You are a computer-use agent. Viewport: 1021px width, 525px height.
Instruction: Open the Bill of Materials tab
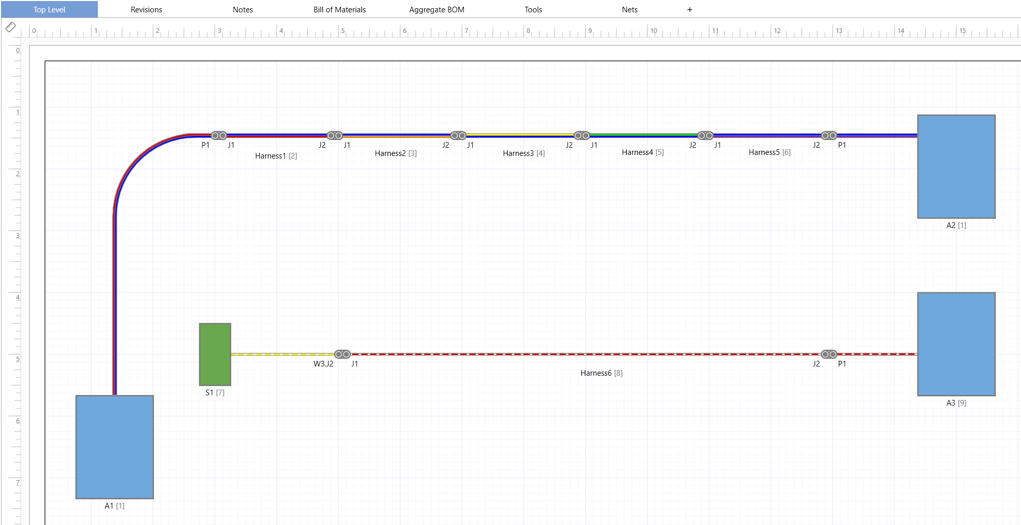coord(339,9)
